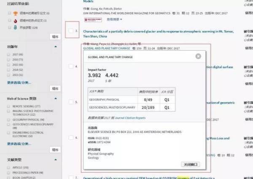Click GIM INTERNATIONAL journal name text
This screenshot has width=253, height=179.
pos(127,13)
